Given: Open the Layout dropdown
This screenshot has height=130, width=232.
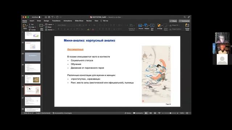Looking at the screenshot, I should (x=50, y=25).
